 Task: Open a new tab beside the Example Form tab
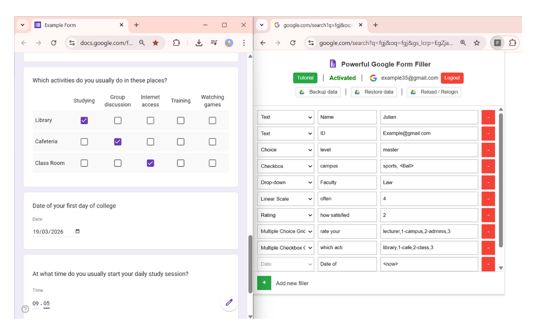tap(136, 25)
